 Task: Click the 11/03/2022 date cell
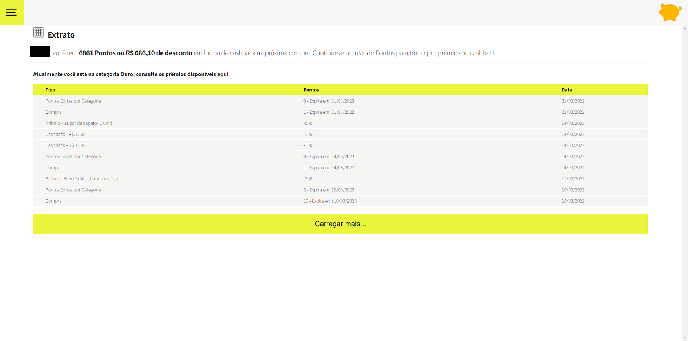click(573, 179)
